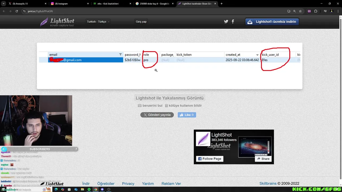Click the LightShot logo in header
342x192 pixels.
click(x=57, y=22)
